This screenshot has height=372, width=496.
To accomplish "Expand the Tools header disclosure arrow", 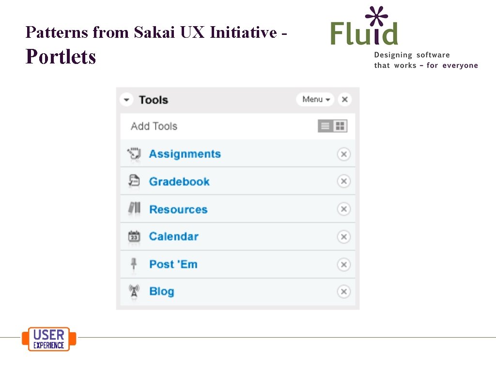I will click(x=126, y=99).
